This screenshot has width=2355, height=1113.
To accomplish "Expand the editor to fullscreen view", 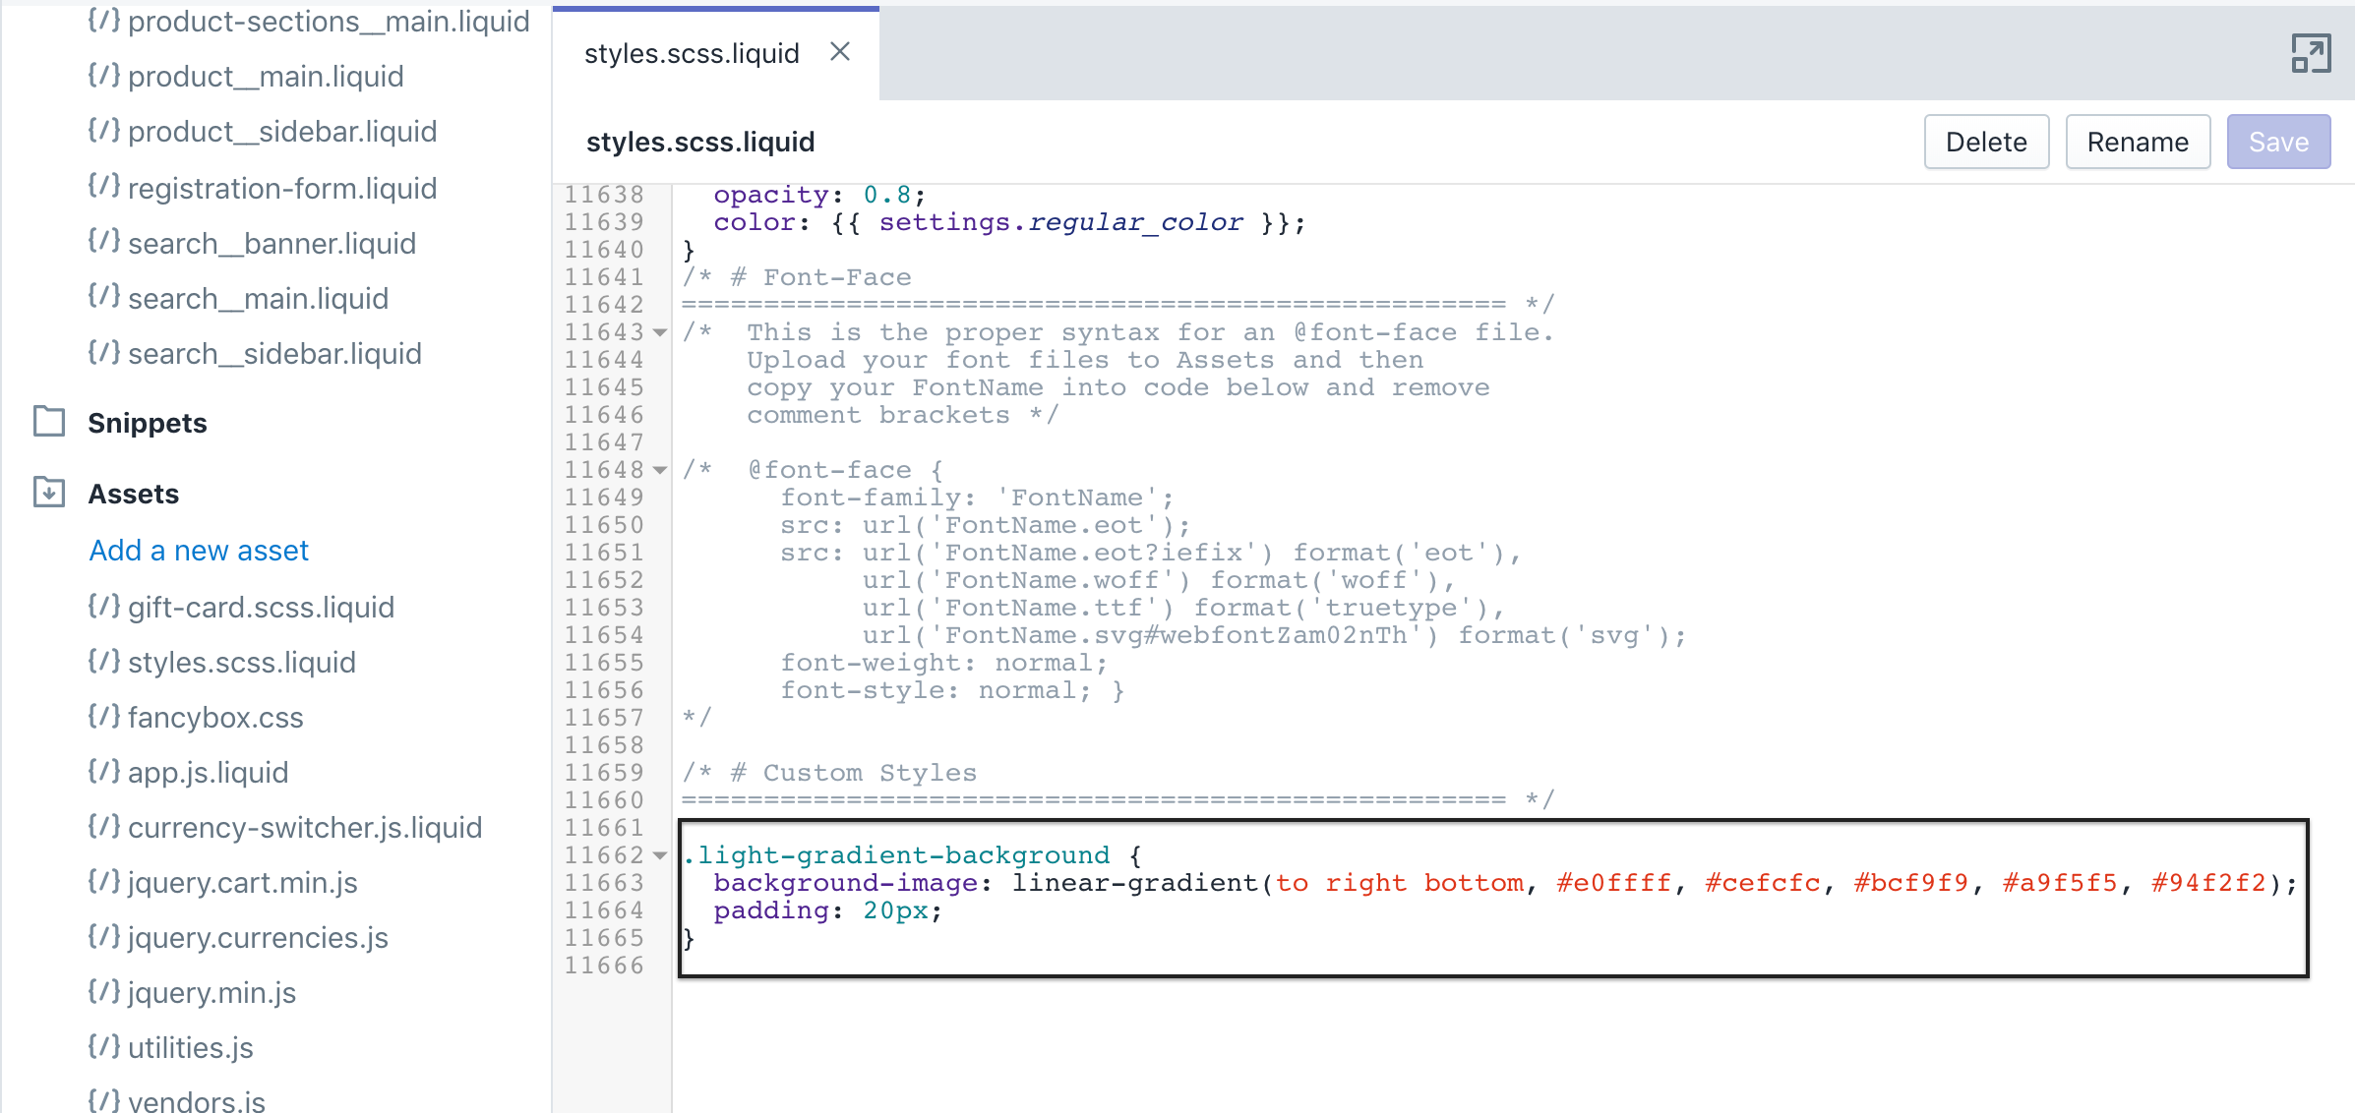I will pyautogui.click(x=2312, y=52).
